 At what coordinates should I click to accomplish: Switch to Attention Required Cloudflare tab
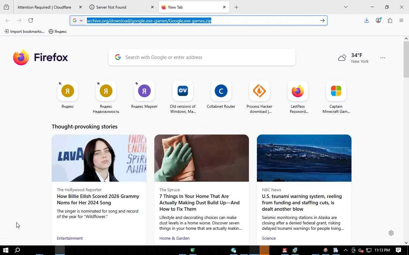coord(44,7)
